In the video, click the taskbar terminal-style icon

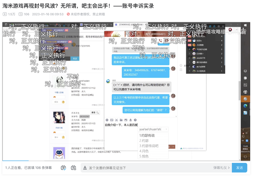245,85
